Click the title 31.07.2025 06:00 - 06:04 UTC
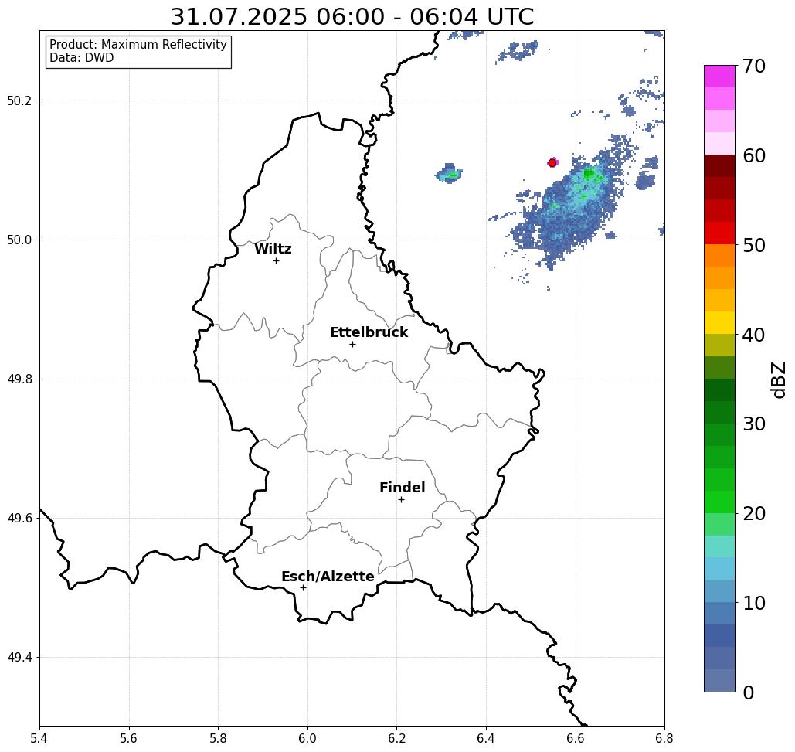 (x=352, y=17)
